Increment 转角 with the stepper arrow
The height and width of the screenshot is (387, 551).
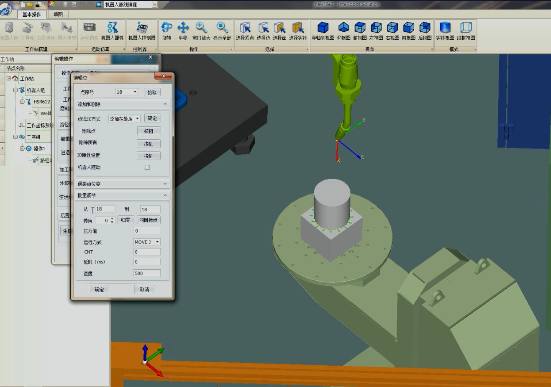[112, 218]
